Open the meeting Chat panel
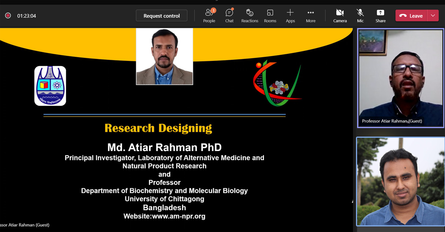 229,16
